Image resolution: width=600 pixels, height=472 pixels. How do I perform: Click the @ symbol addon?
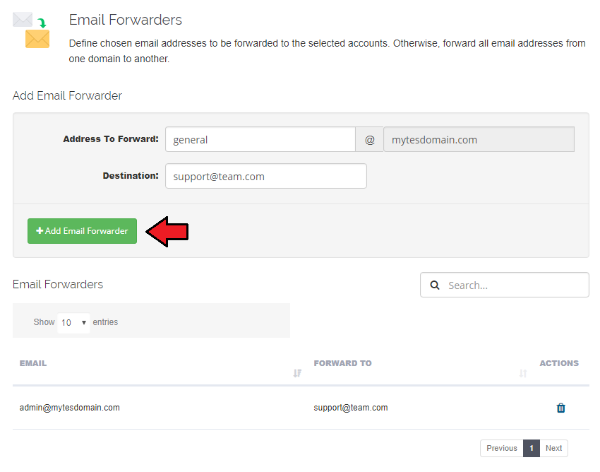coord(369,140)
